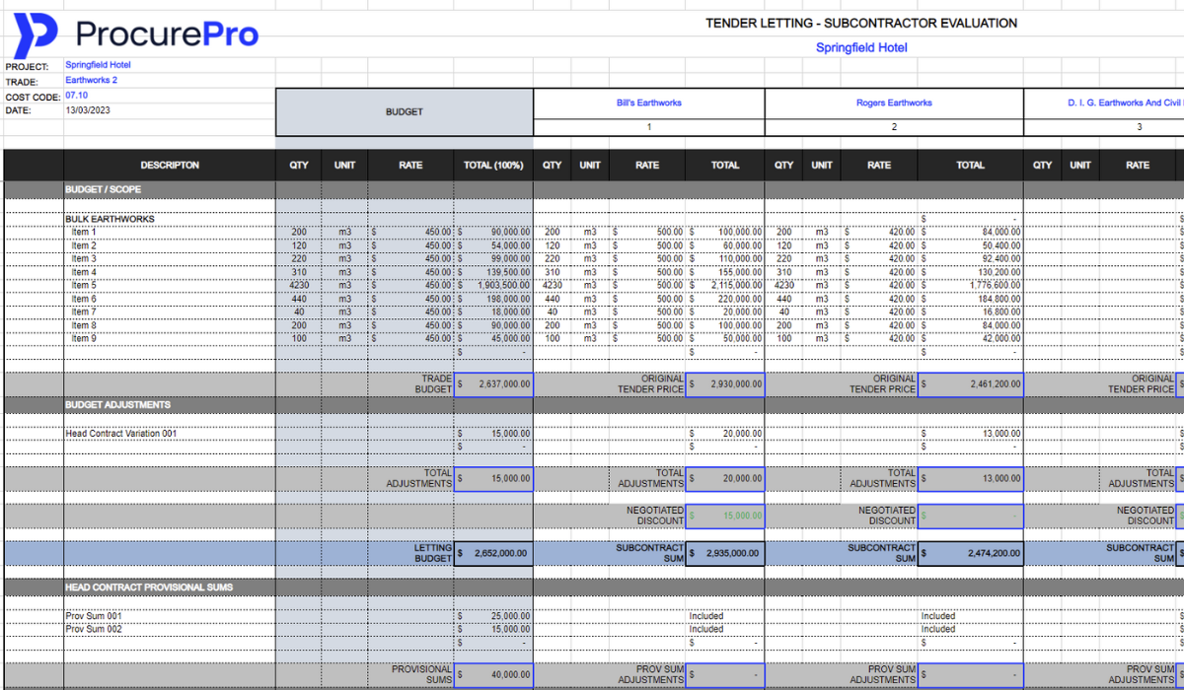Click the date field showing 13/03/2023
1184x690 pixels.
pyautogui.click(x=90, y=110)
